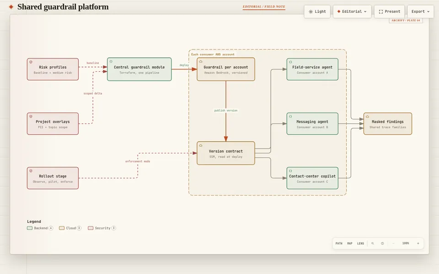Click the cloud icon on Guardrail per account
Screen dimensions: 439x274
[201, 62]
